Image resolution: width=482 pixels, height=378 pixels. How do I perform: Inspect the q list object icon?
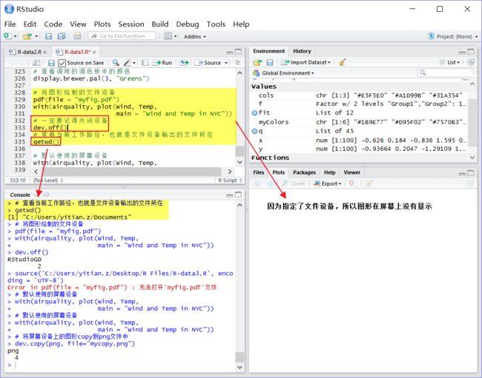[x=254, y=131]
